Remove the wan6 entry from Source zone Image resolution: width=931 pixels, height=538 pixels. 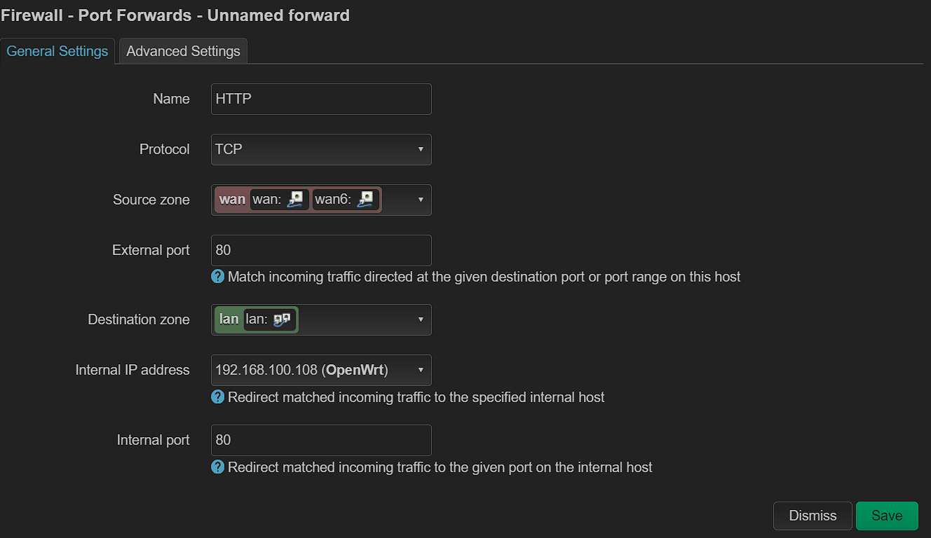[346, 200]
